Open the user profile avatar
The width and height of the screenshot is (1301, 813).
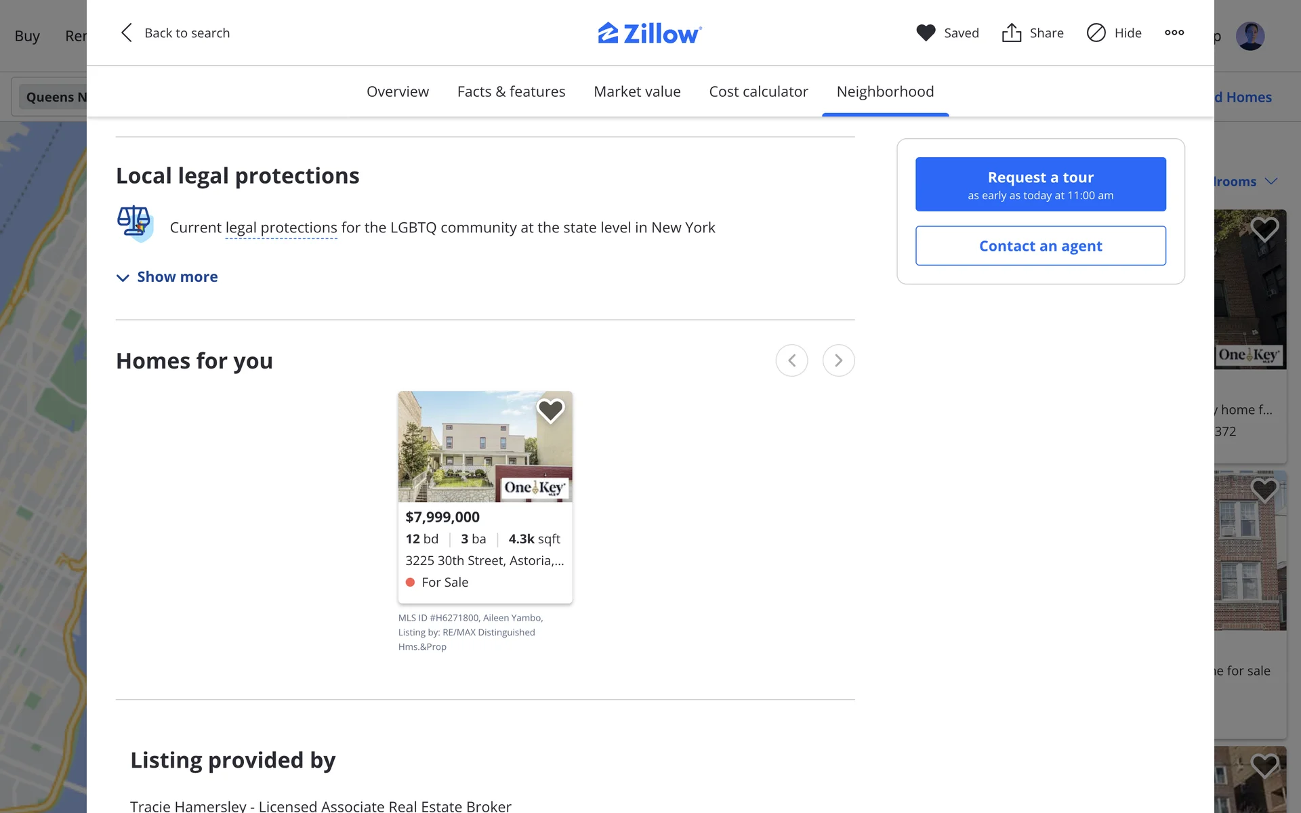[1250, 36]
